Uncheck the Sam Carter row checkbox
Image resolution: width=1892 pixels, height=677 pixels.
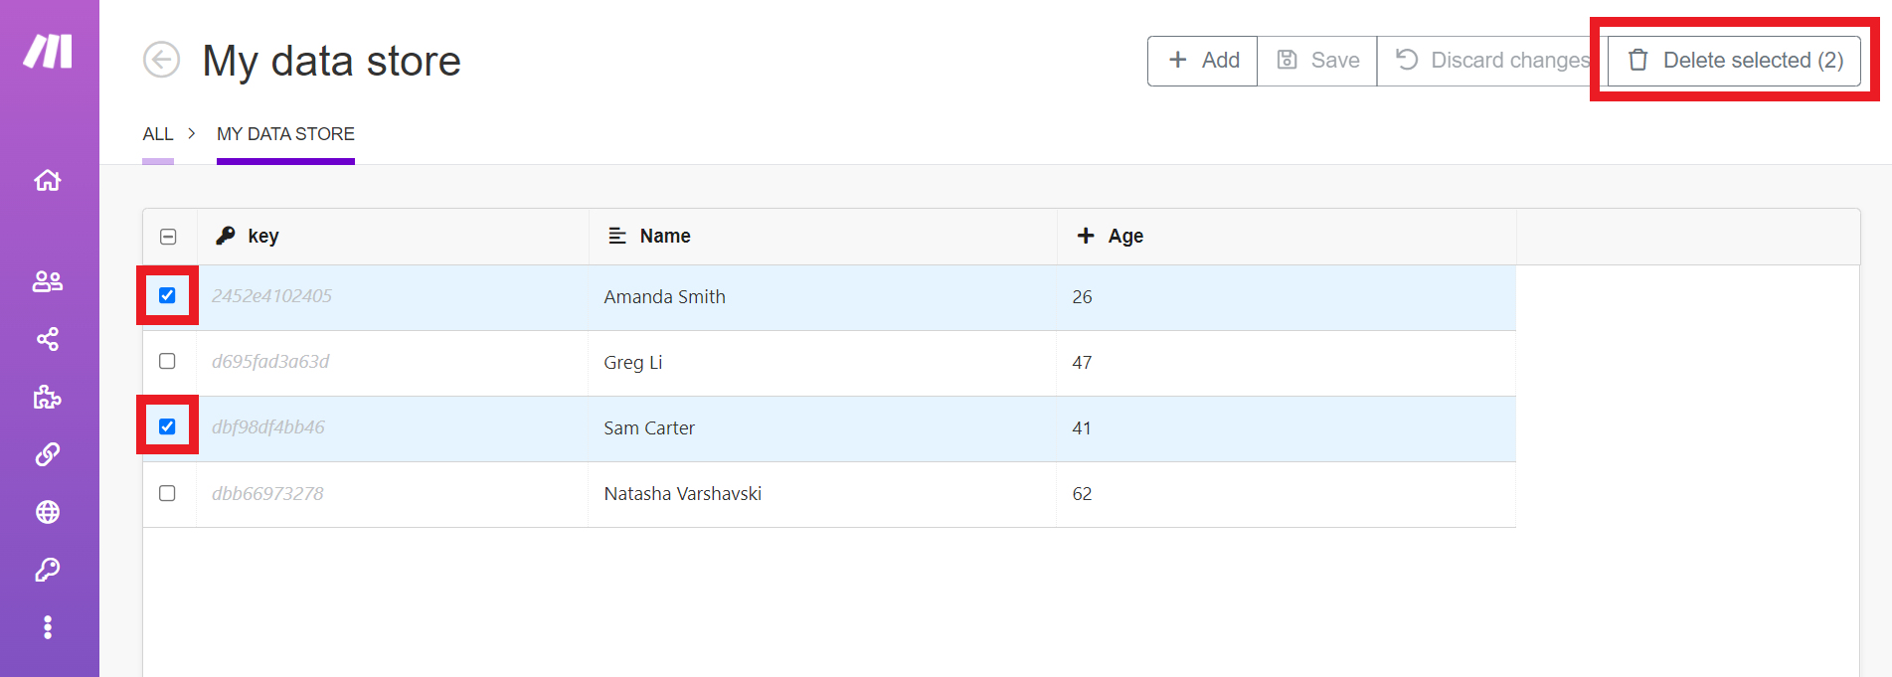coord(167,426)
